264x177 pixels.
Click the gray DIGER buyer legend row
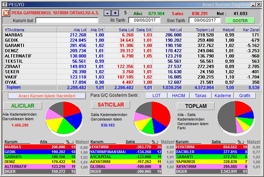click(40, 171)
